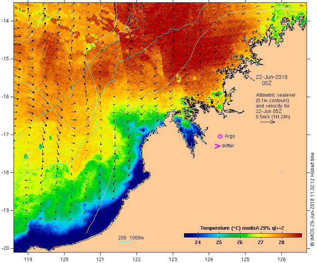Image resolution: width=317 pixels, height=263 pixels.
Task: Click the longitude axis label '121'
Action: 100,260
